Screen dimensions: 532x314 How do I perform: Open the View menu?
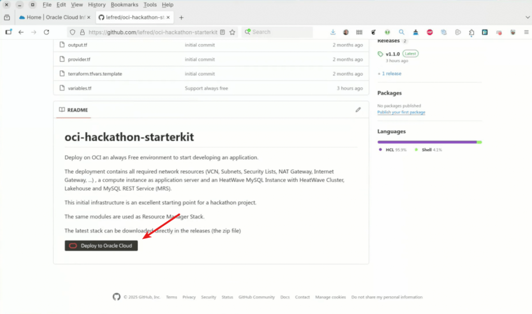(x=77, y=5)
